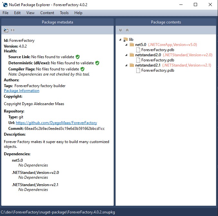This screenshot has width=218, height=216.
Task: Click the Deterministic green shield icon
Action: (97, 63)
